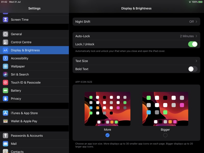204x153 pixels.
Task: Disable the Lock / Unlock toggle
Action: (193, 44)
